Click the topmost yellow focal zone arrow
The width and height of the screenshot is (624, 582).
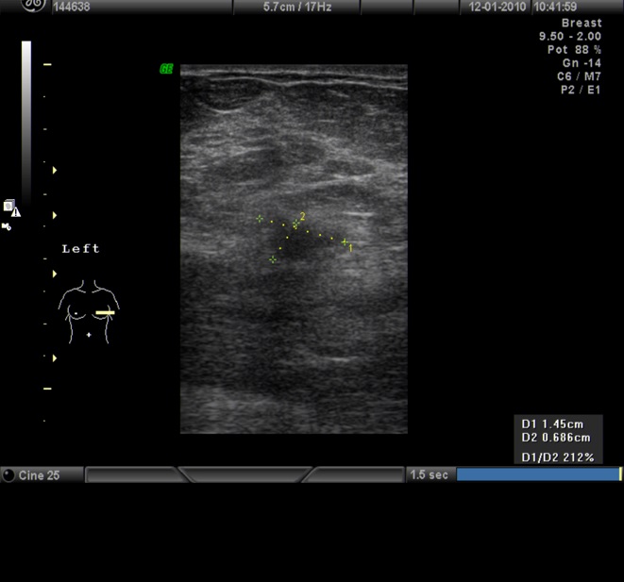pos(55,170)
